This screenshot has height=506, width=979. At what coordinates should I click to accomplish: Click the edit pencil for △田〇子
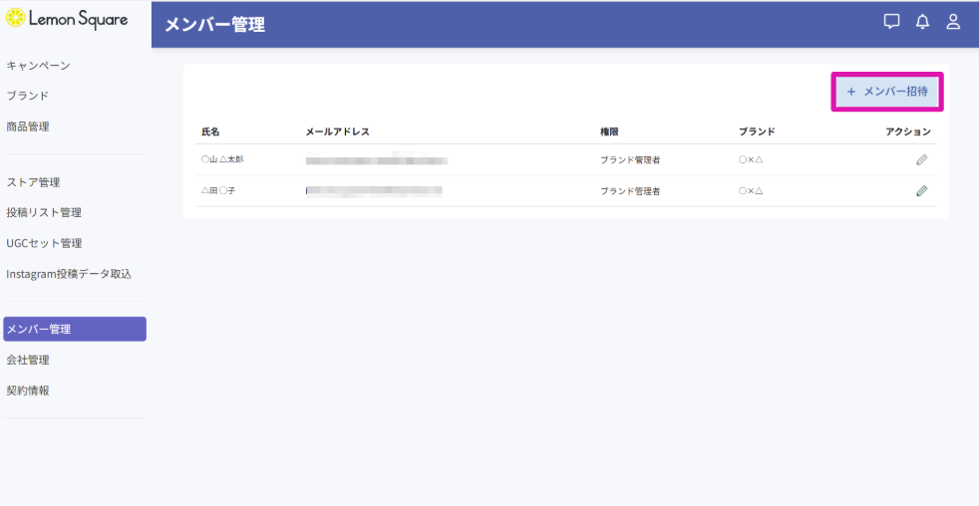pyautogui.click(x=921, y=190)
